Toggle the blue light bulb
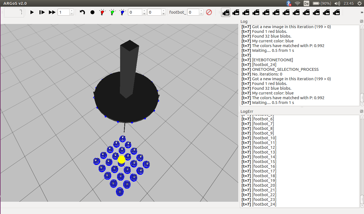The height and width of the screenshot is (214, 364). (122, 12)
